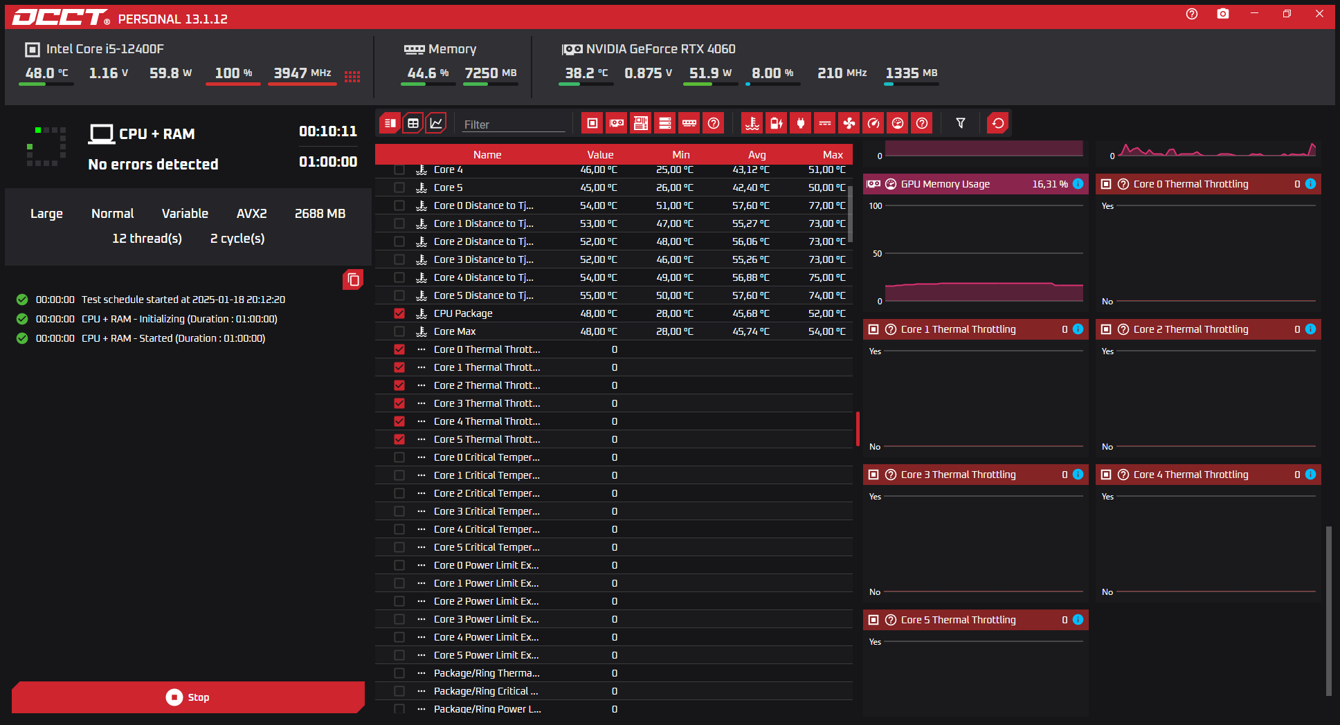The image size is (1340, 725).
Task: Check the Core 0 Critical Temperature checkbox
Action: coord(399,457)
